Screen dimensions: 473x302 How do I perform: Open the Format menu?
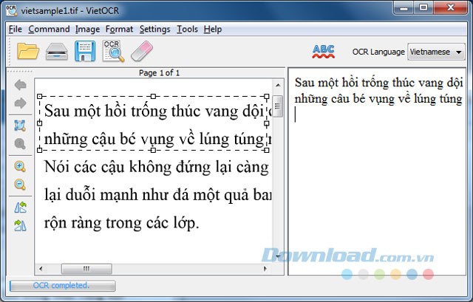click(x=119, y=30)
